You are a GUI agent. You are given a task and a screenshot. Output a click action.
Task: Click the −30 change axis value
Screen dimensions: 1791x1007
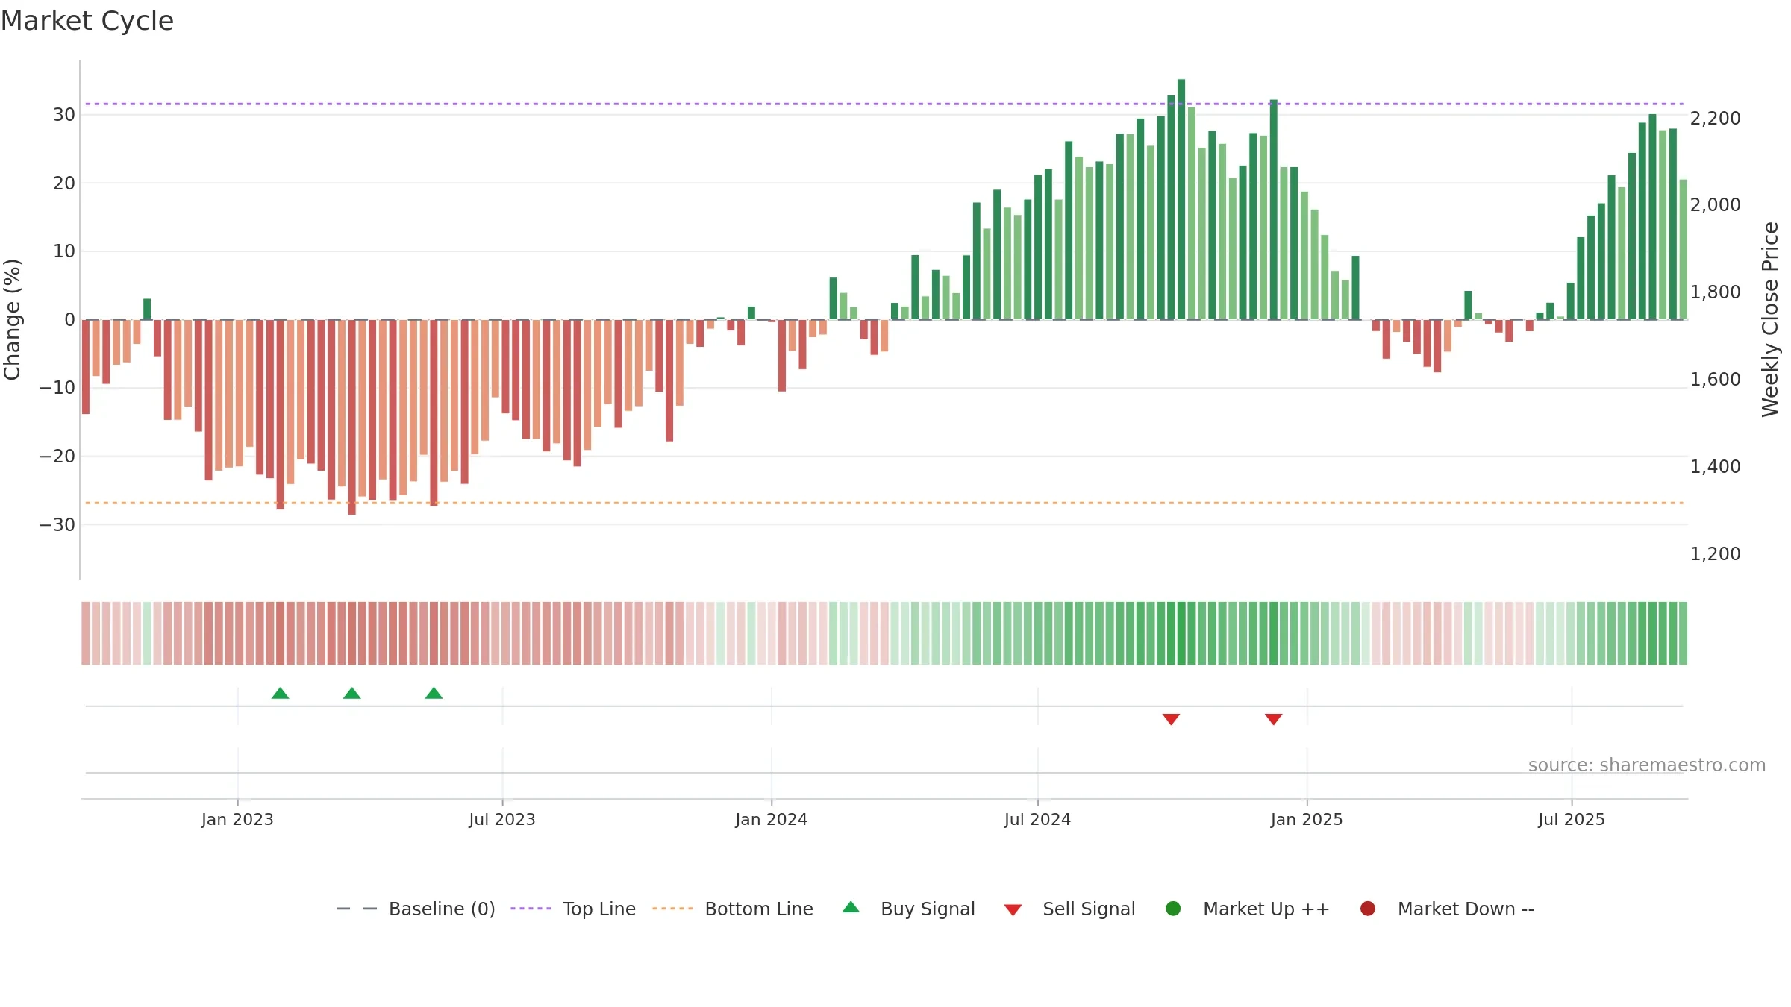57,524
